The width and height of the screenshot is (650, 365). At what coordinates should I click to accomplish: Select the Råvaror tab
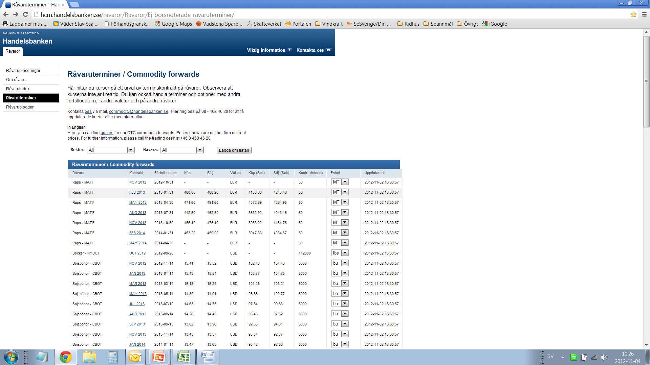click(x=13, y=51)
